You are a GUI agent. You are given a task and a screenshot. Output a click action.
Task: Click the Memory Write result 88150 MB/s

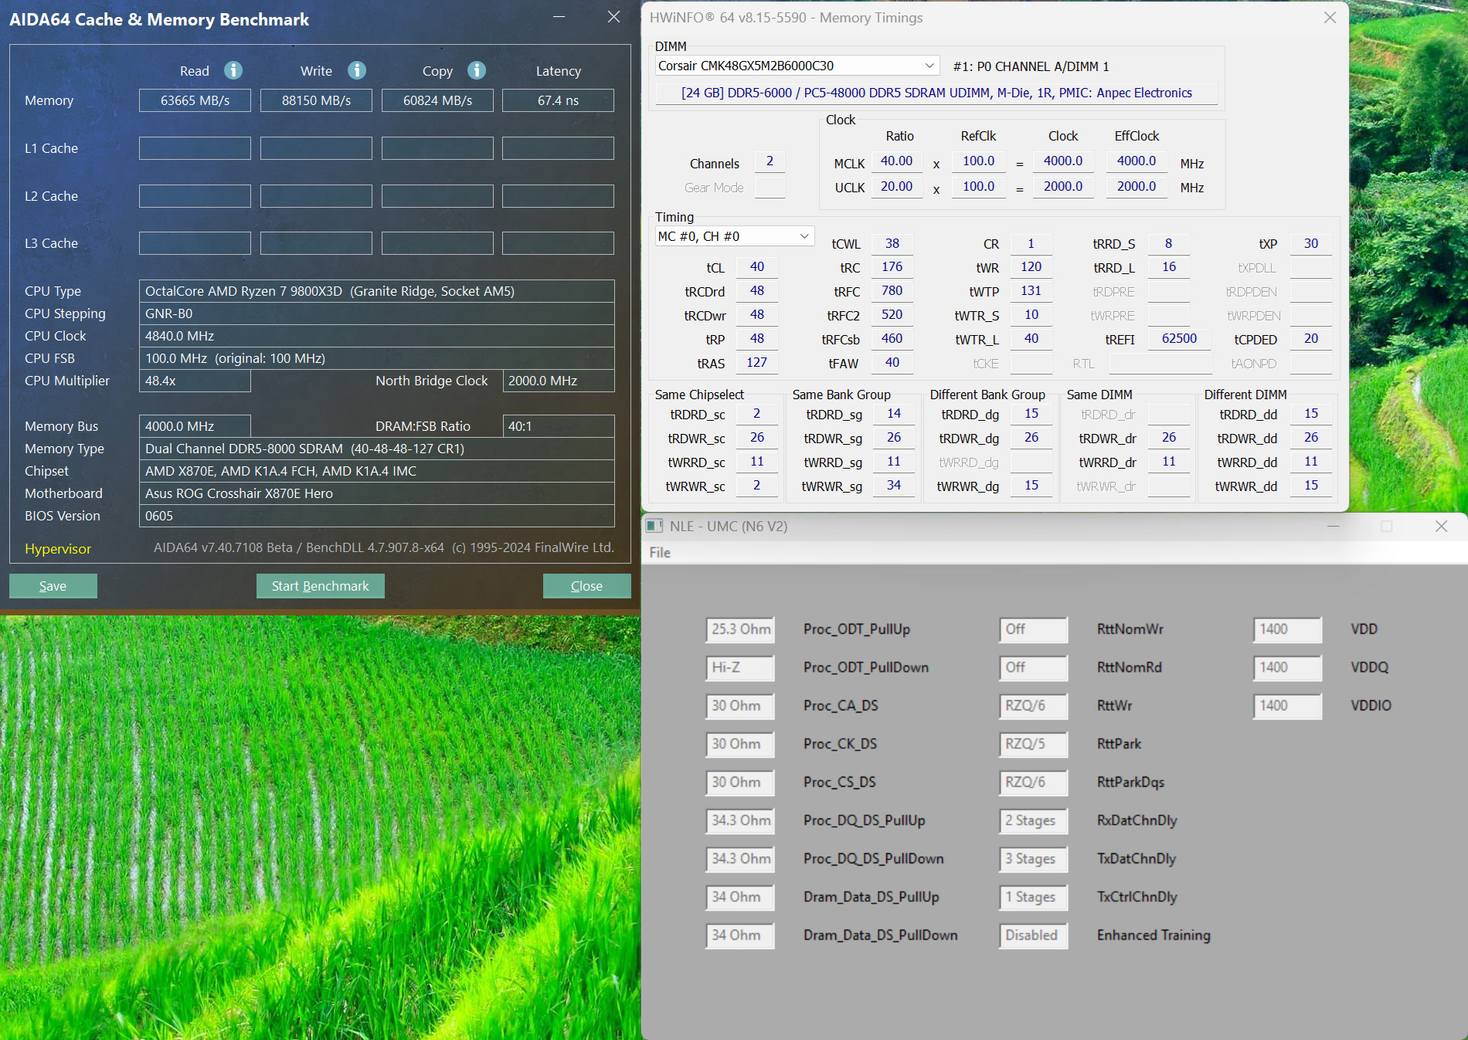point(316,100)
